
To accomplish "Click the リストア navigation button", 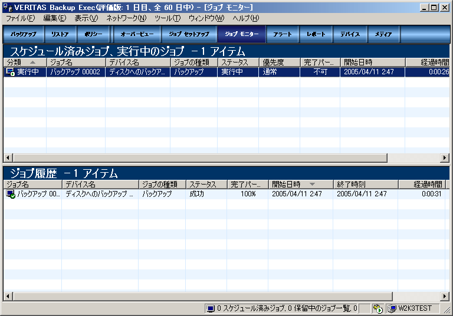I will 60,34.
